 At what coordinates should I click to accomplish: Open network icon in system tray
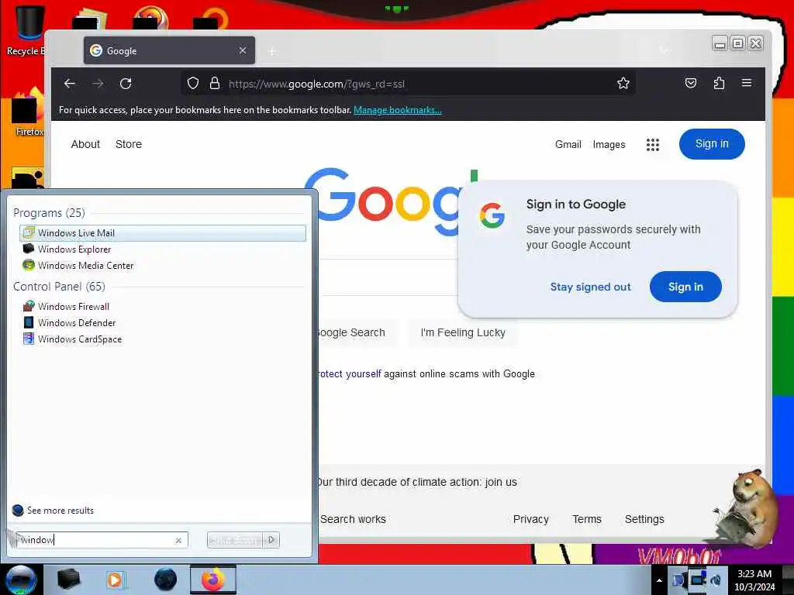tap(697, 580)
